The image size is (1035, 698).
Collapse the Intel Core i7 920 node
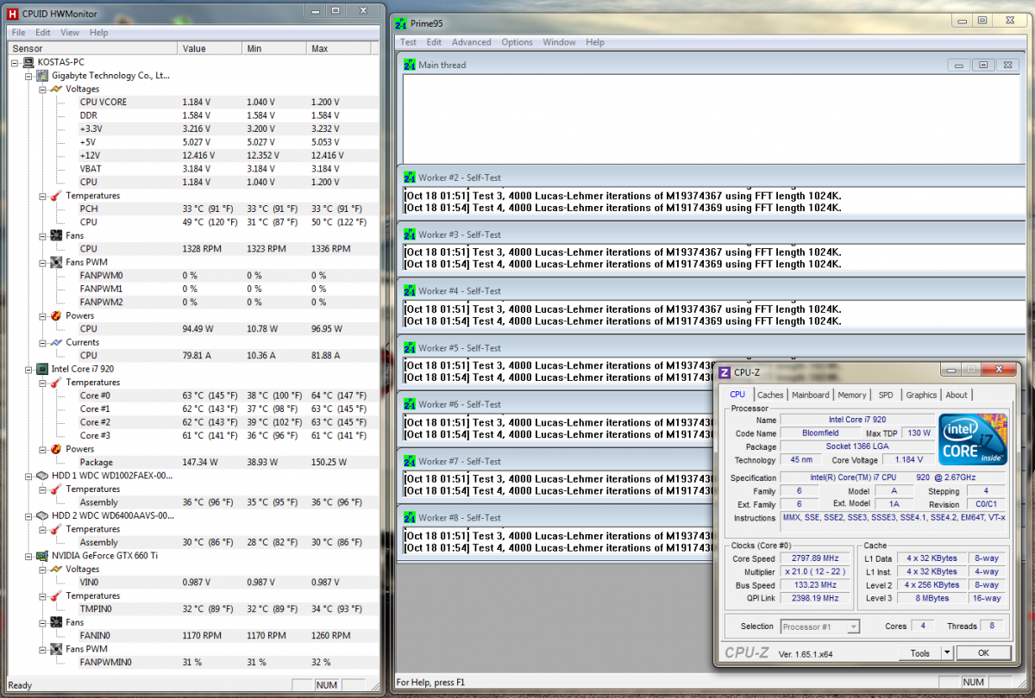(x=28, y=369)
